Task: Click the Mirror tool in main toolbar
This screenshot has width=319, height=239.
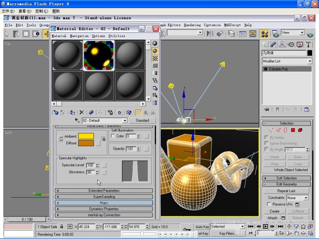Action: pos(210,34)
